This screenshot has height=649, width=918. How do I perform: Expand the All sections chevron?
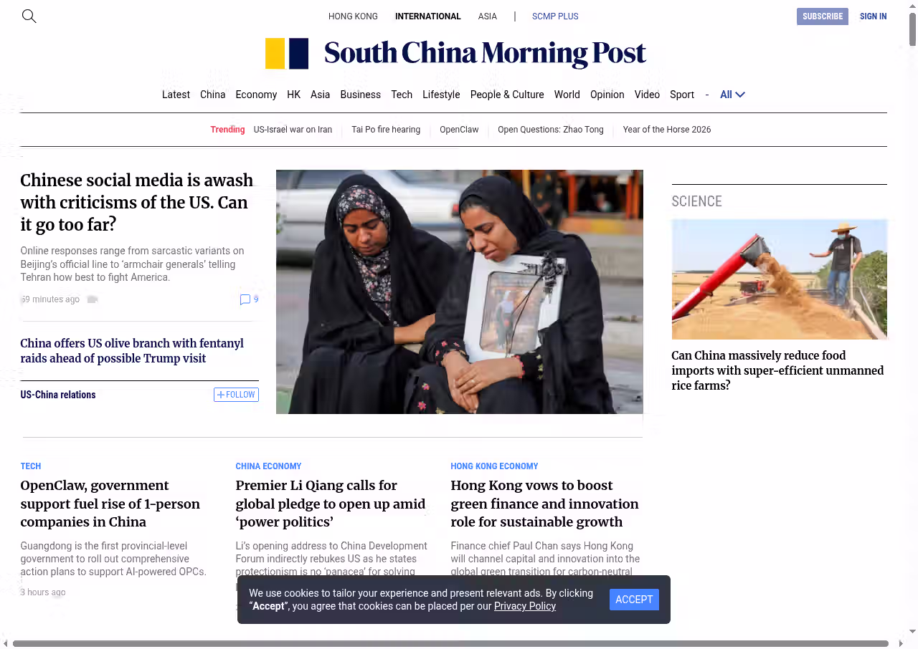[739, 95]
